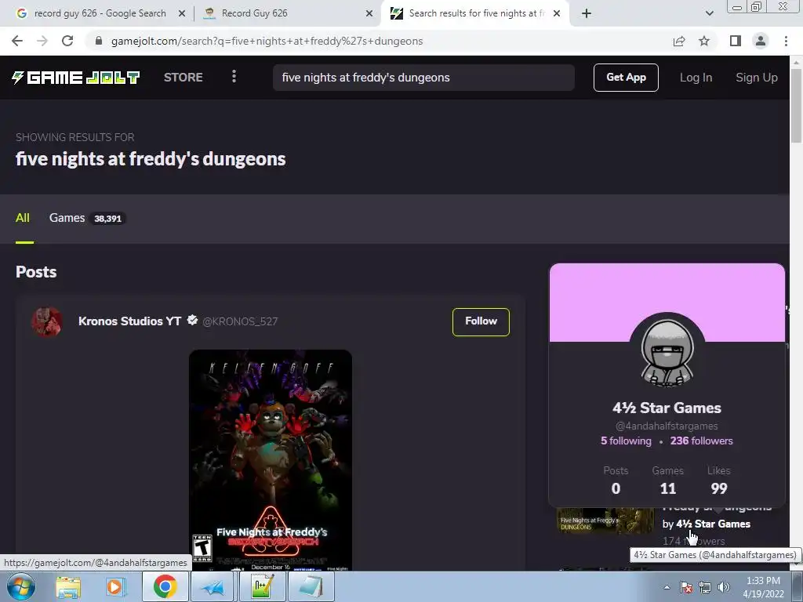Open the paper plane taskbar app

213,586
